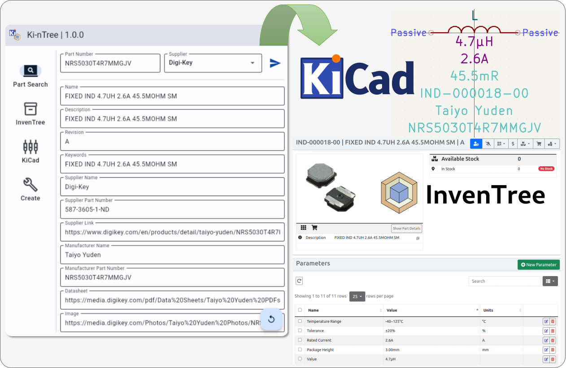Click the Name field in Ki-nTree
566x368 pixels.
pyautogui.click(x=172, y=96)
